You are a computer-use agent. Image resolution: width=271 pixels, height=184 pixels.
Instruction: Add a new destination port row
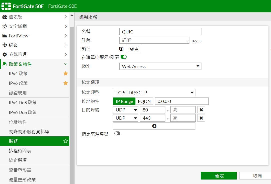[x=154, y=126]
